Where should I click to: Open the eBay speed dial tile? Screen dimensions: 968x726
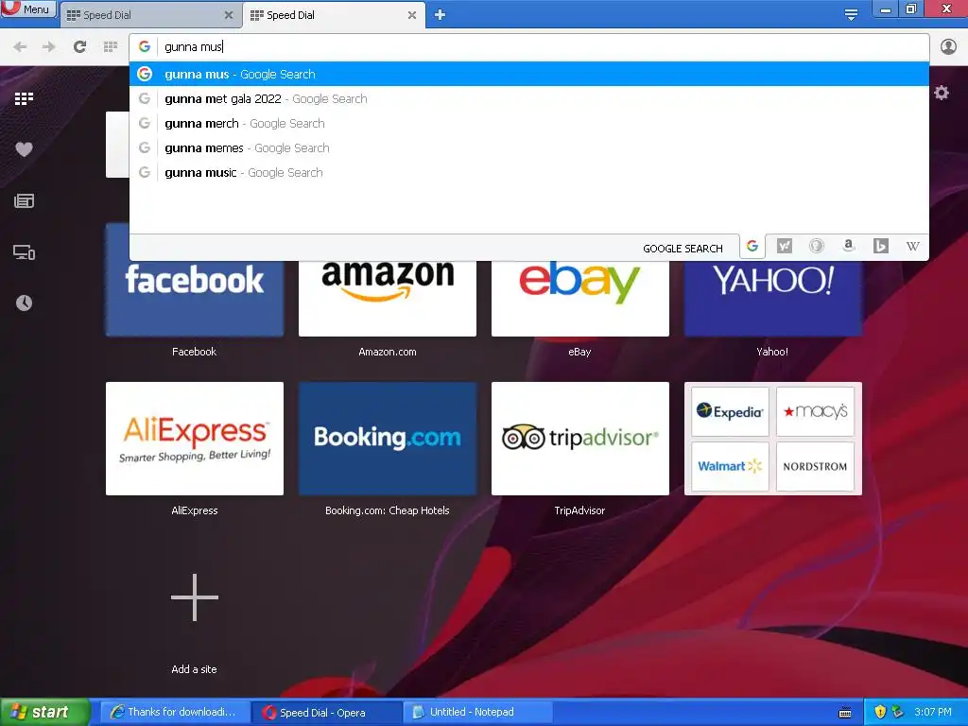[579, 298]
